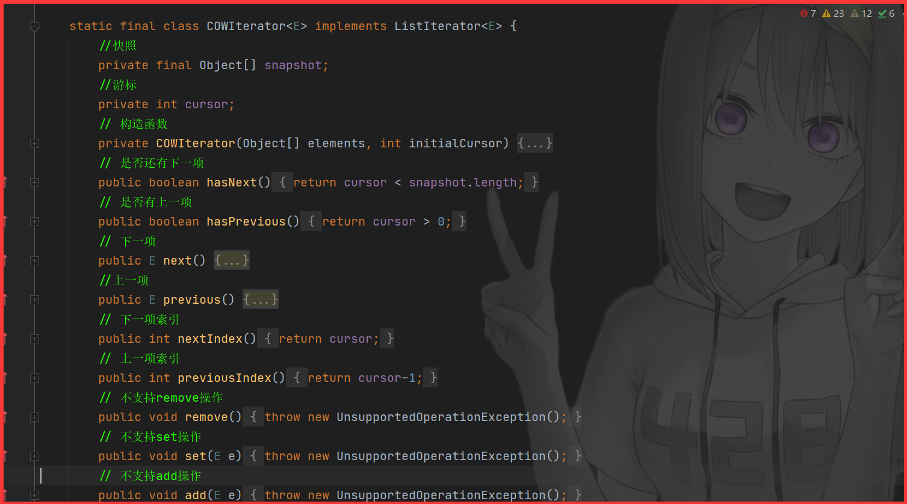Click the implements arrow beside remove()
The height and width of the screenshot is (504, 907).
5,417
